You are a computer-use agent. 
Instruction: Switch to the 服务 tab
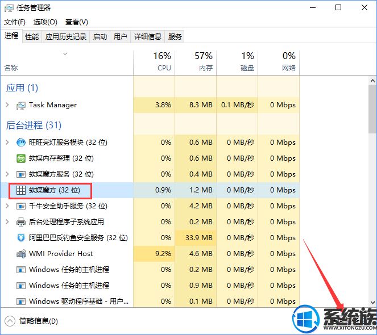click(175, 36)
